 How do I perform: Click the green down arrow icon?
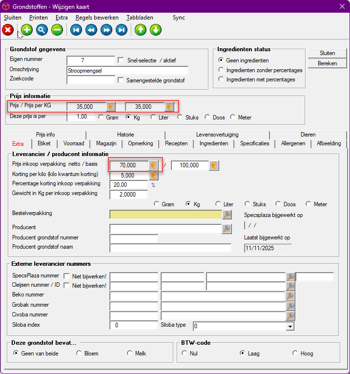click(x=156, y=30)
